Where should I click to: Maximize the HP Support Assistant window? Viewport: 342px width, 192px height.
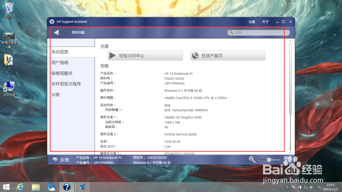point(283,22)
